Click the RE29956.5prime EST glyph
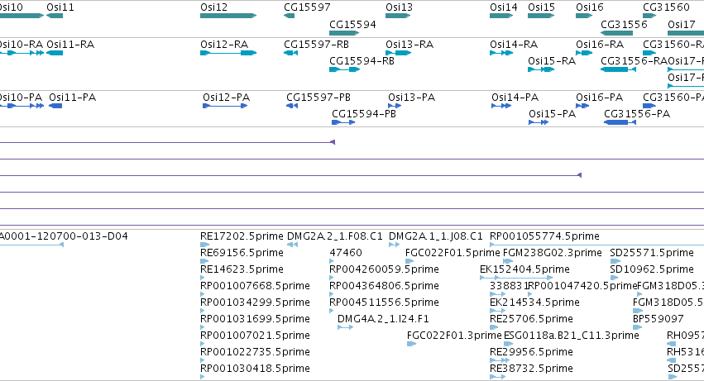Viewport: 704px width, 381px height. (x=500, y=360)
